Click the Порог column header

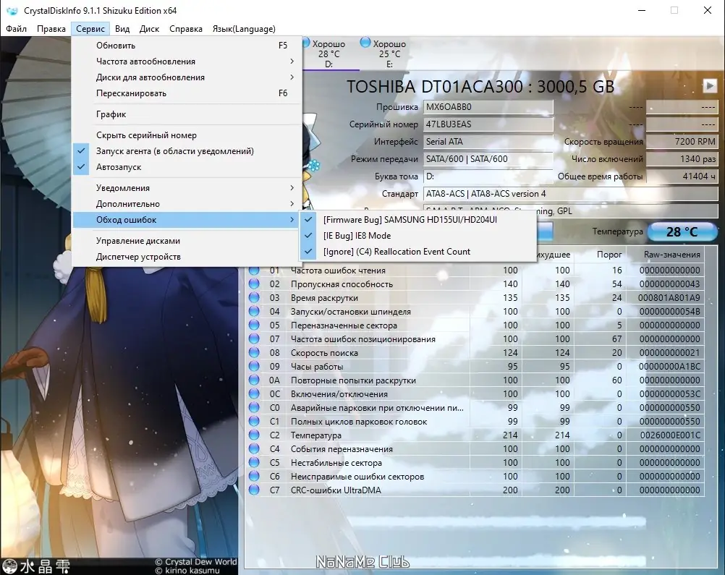(x=609, y=255)
